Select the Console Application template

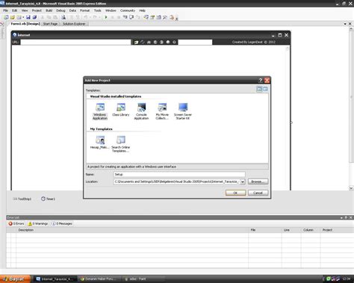(x=141, y=111)
